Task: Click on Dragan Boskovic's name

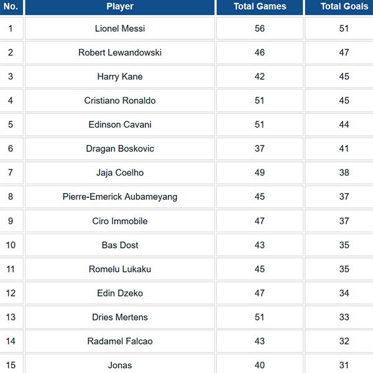Action: click(x=119, y=149)
